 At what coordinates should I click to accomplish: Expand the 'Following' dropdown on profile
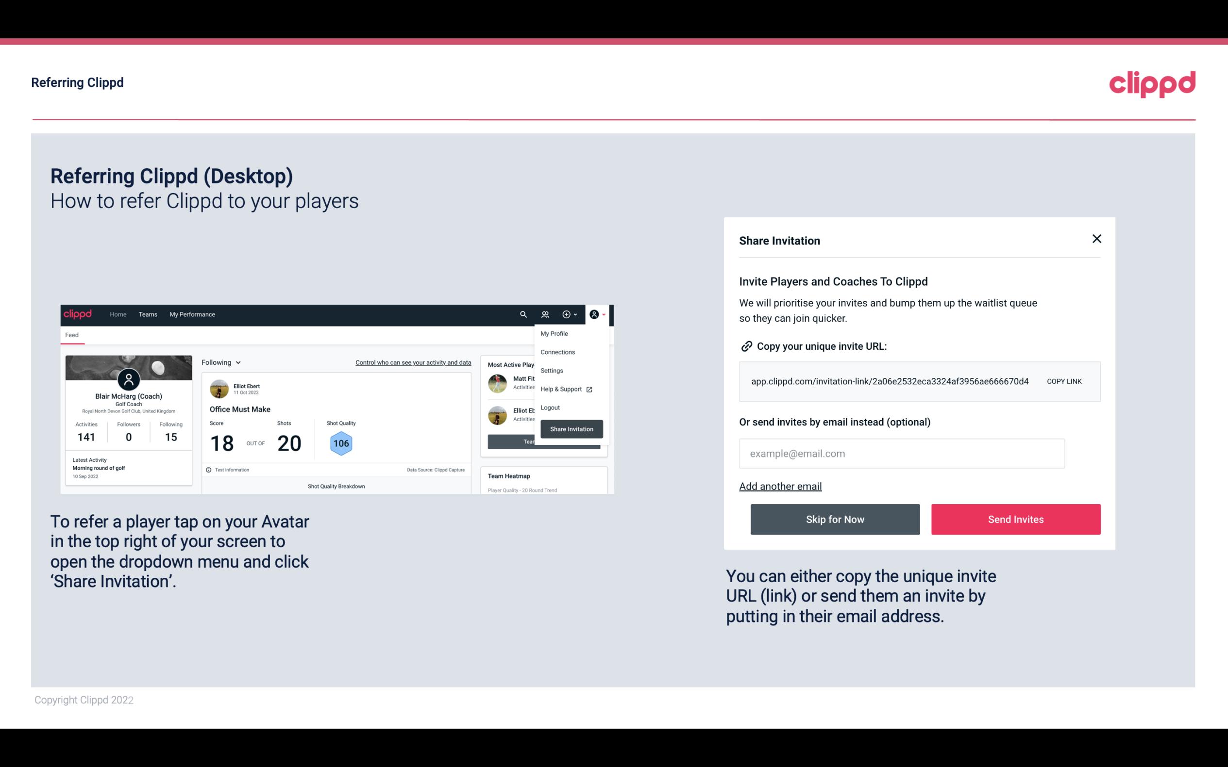219,362
